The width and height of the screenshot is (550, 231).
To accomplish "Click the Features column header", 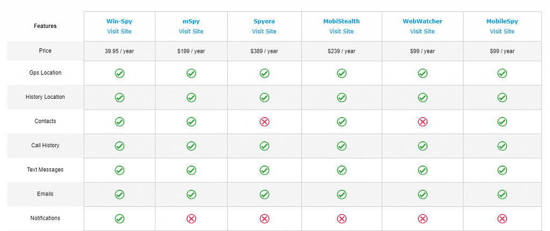I will tap(45, 26).
